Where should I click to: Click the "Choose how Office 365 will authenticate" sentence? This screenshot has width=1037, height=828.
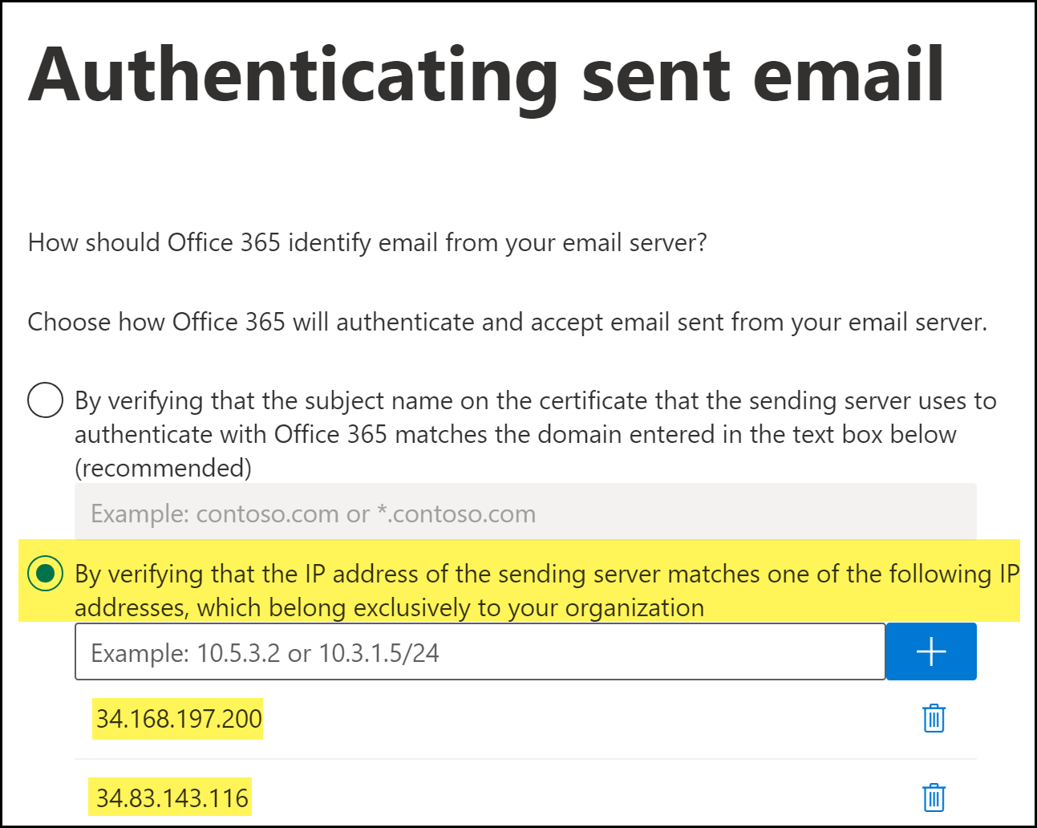[x=507, y=322]
